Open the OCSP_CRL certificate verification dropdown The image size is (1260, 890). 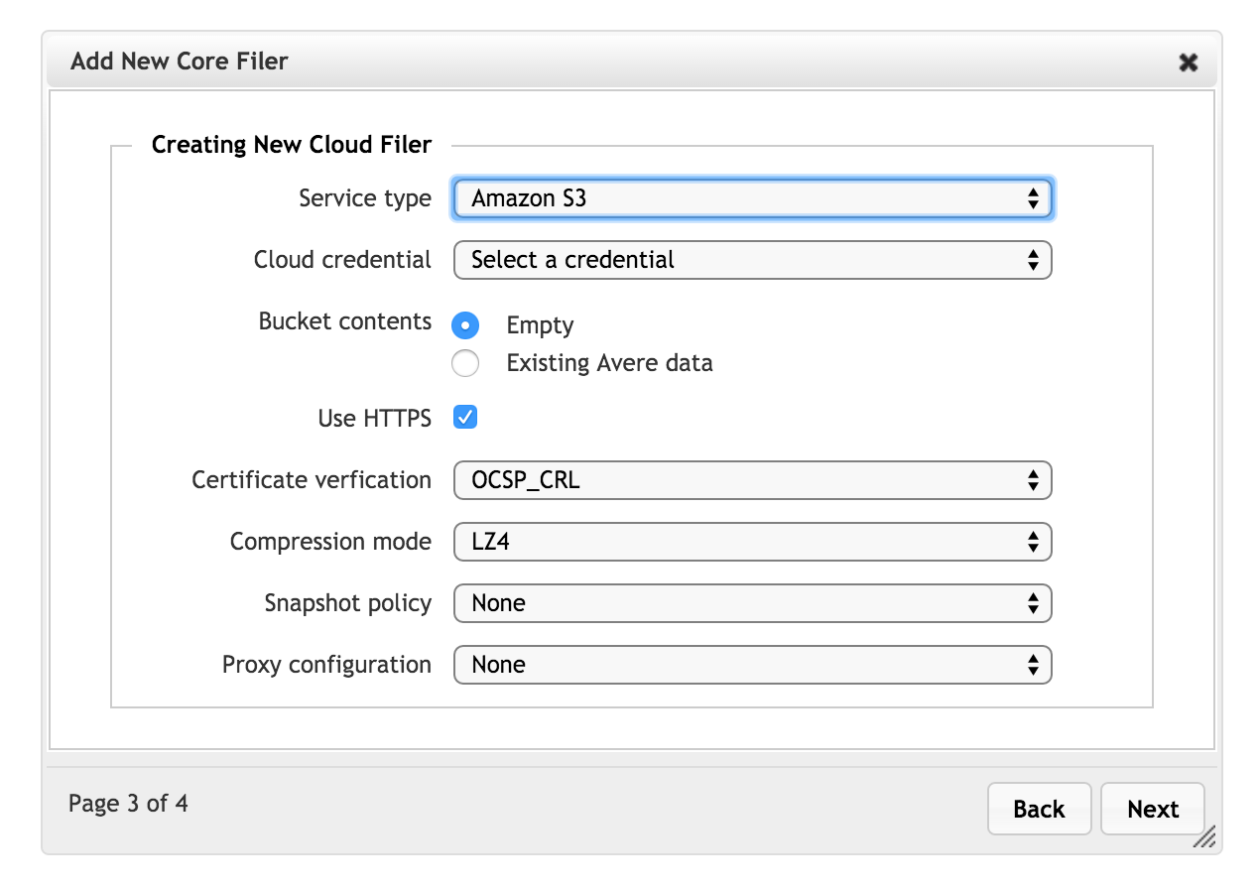752,481
